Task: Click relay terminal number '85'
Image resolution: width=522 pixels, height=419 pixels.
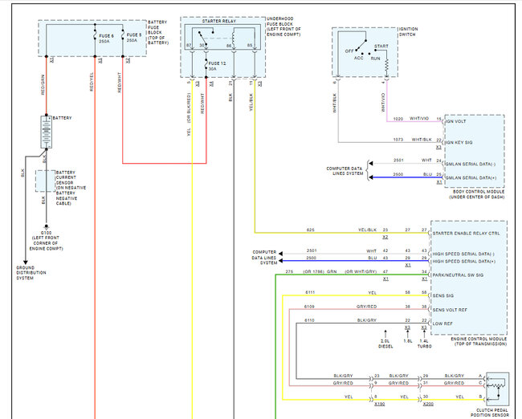Action: (250, 45)
